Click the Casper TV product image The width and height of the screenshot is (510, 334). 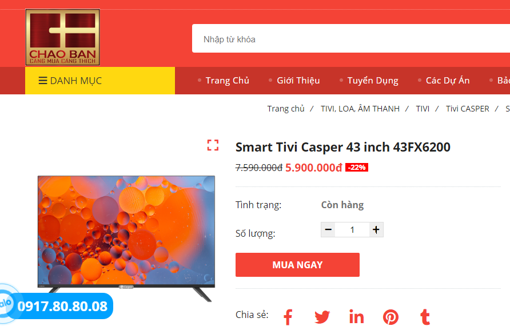coord(126,238)
